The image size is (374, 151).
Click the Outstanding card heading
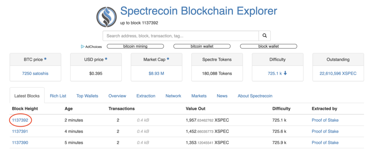tap(338, 60)
